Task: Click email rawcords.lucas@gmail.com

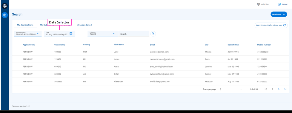Action: (x=162, y=59)
